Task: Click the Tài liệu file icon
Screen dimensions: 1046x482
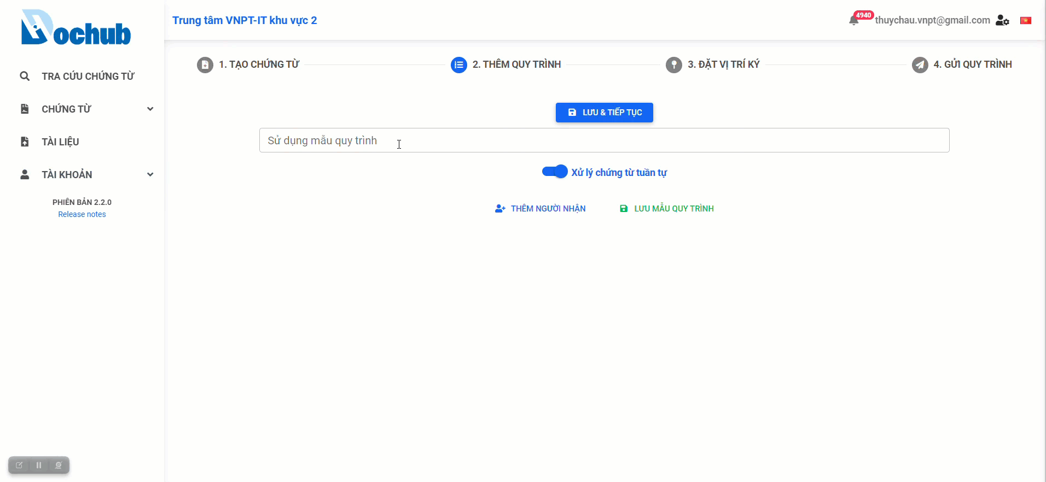Action: pos(25,142)
